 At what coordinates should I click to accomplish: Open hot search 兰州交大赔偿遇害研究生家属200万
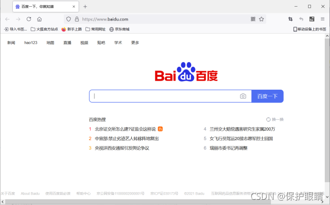tap(242, 129)
